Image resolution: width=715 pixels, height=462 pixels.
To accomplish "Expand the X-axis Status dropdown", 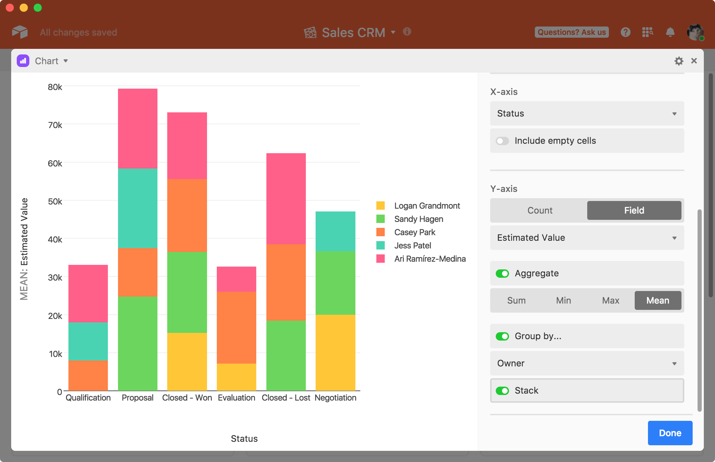I will [586, 113].
